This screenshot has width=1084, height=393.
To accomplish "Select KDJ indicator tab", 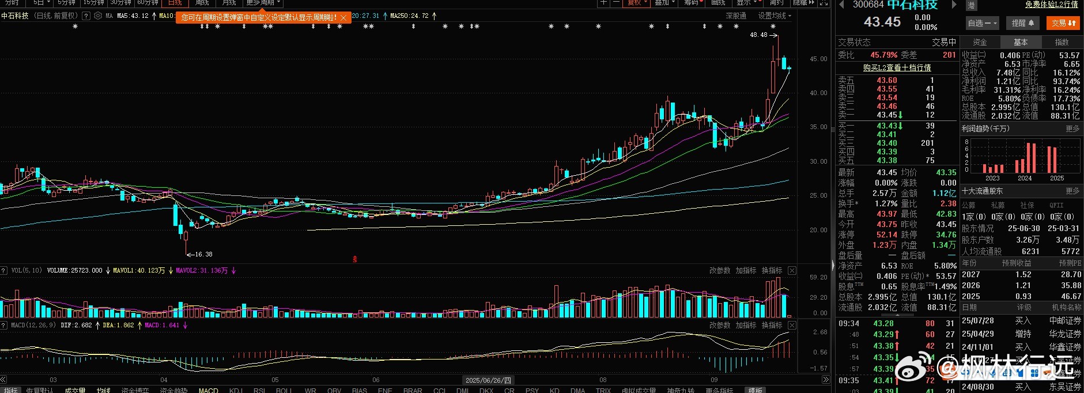I will pos(236,390).
